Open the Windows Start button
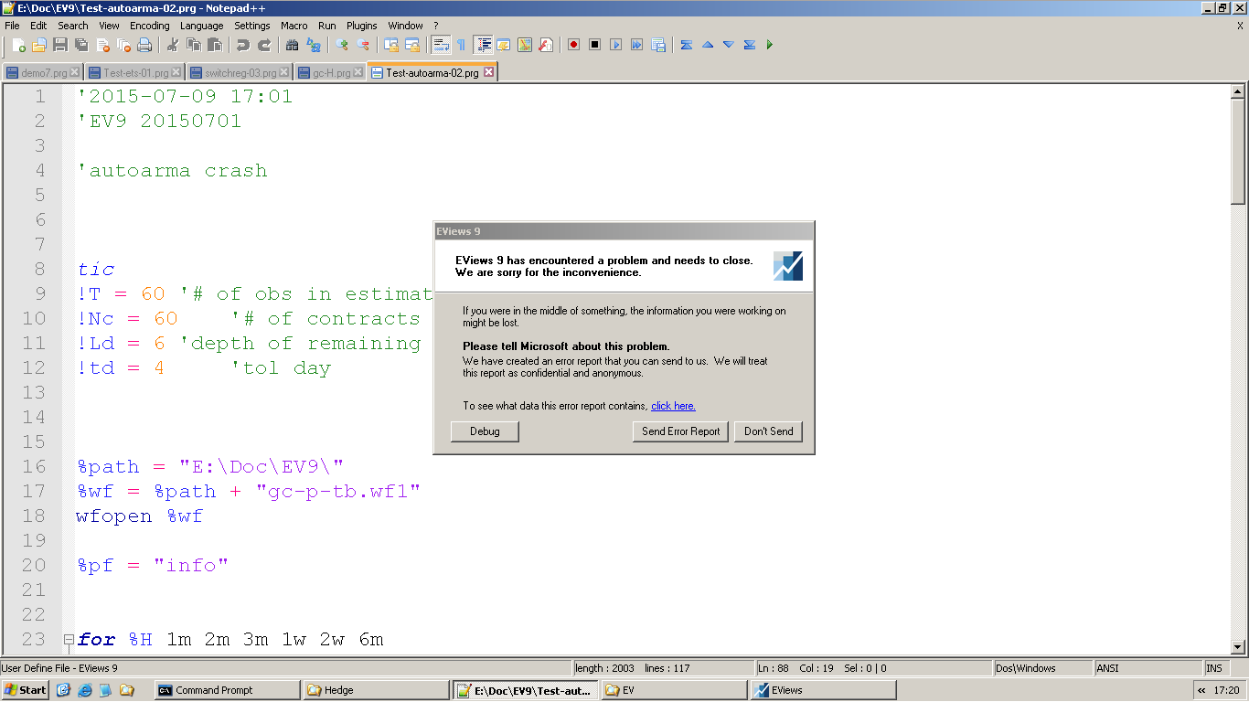Image resolution: width=1249 pixels, height=702 pixels. [x=26, y=690]
